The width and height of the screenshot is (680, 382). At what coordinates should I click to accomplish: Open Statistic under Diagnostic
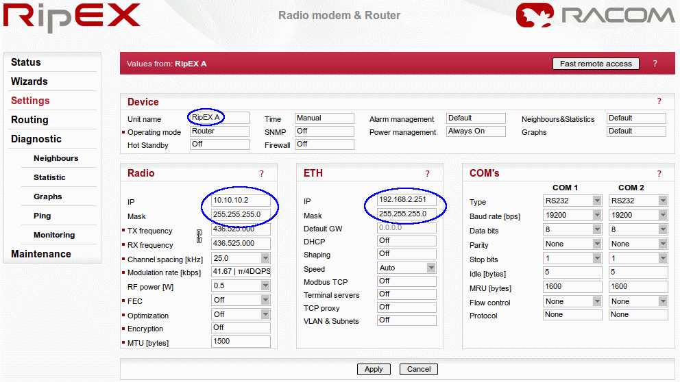49,177
